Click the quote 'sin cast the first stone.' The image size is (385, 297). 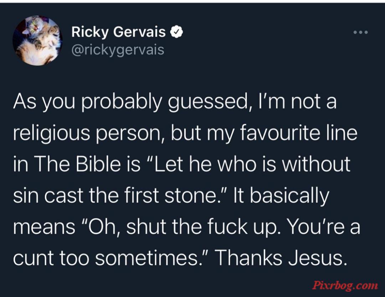point(121,196)
